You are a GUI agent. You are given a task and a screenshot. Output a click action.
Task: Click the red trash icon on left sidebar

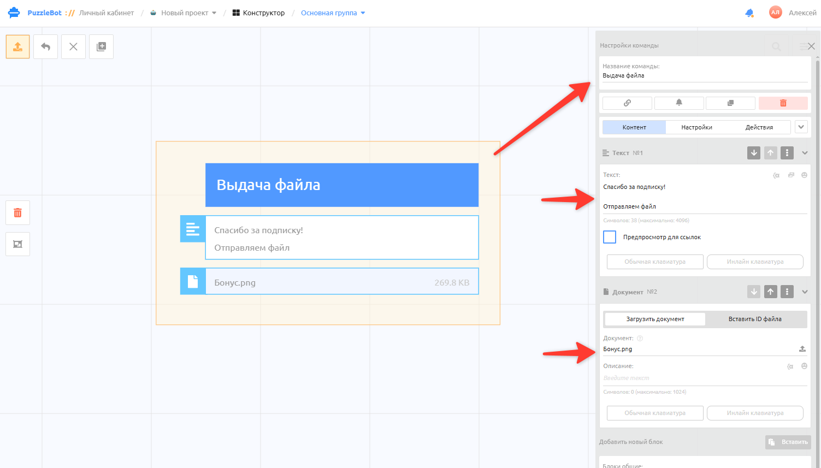pos(17,213)
